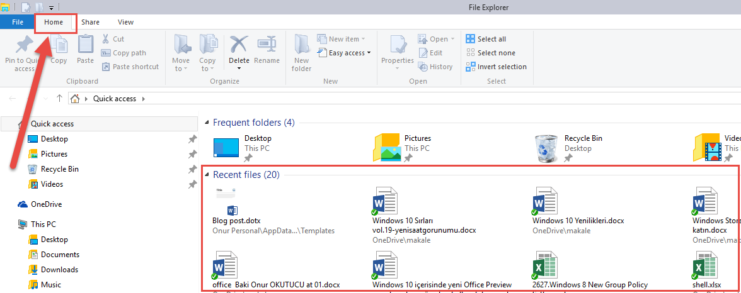Switch to the View ribbon tab
The height and width of the screenshot is (293, 741).
click(x=126, y=22)
